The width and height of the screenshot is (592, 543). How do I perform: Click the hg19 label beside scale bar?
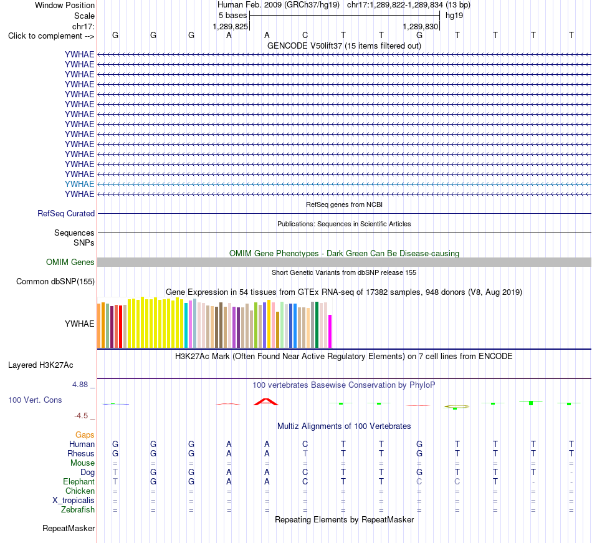pos(454,16)
